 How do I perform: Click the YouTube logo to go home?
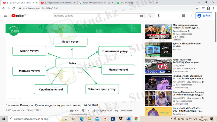pos(18,16)
